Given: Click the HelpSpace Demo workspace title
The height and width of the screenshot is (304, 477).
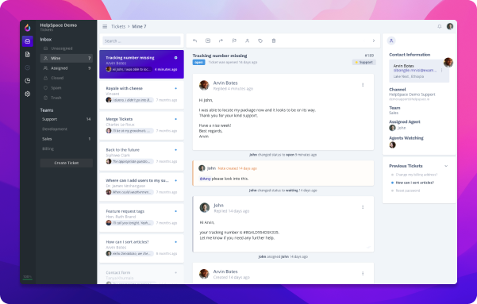Looking at the screenshot, I should pos(59,25).
